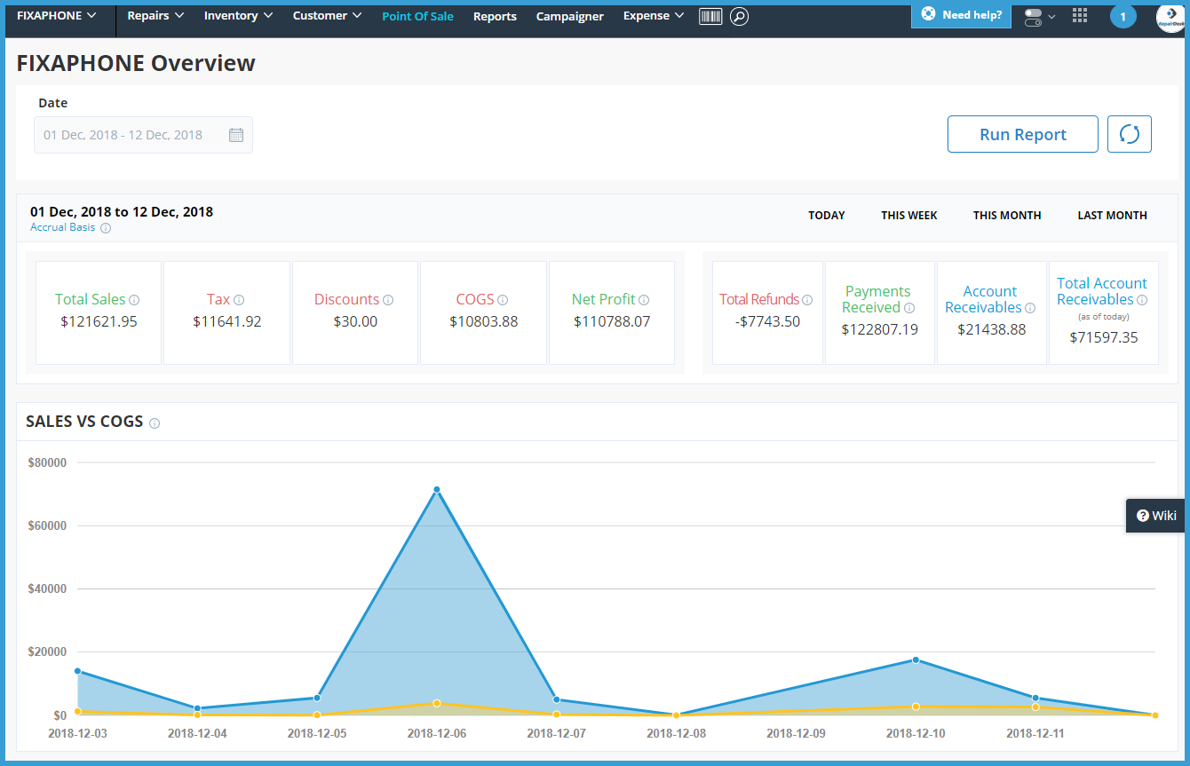This screenshot has height=766, width=1190.
Task: Open the Repairs dropdown menu
Action: pos(155,16)
